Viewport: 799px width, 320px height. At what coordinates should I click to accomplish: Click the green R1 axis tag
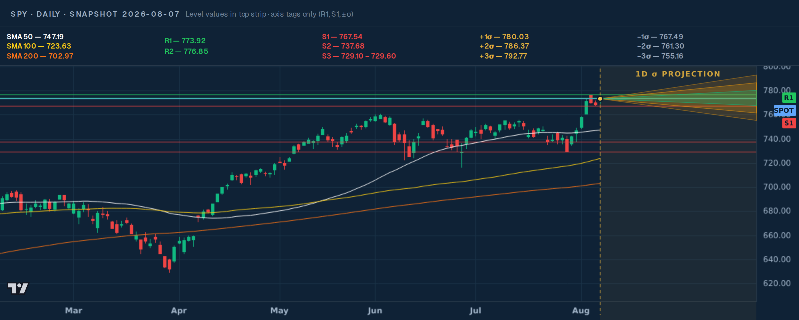pos(789,98)
